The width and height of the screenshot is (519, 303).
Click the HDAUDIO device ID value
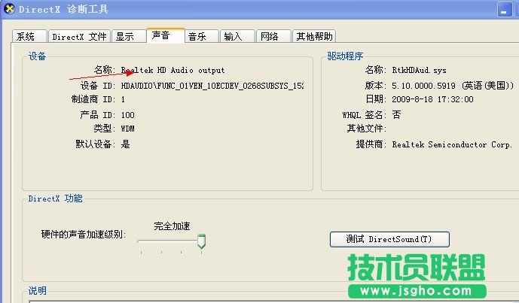(x=212, y=86)
